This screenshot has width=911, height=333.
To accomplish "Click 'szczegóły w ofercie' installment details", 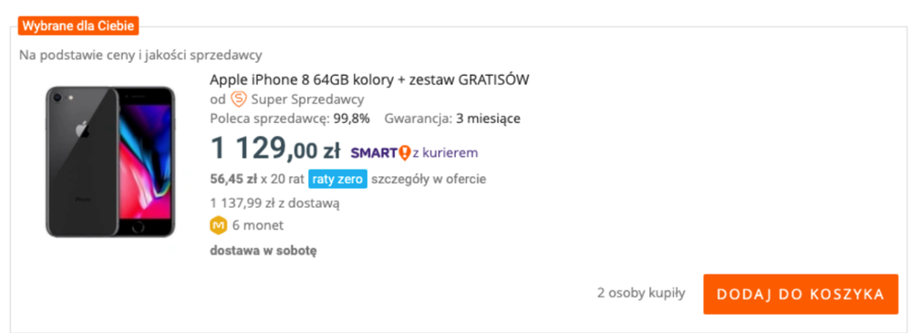I will coord(429,179).
